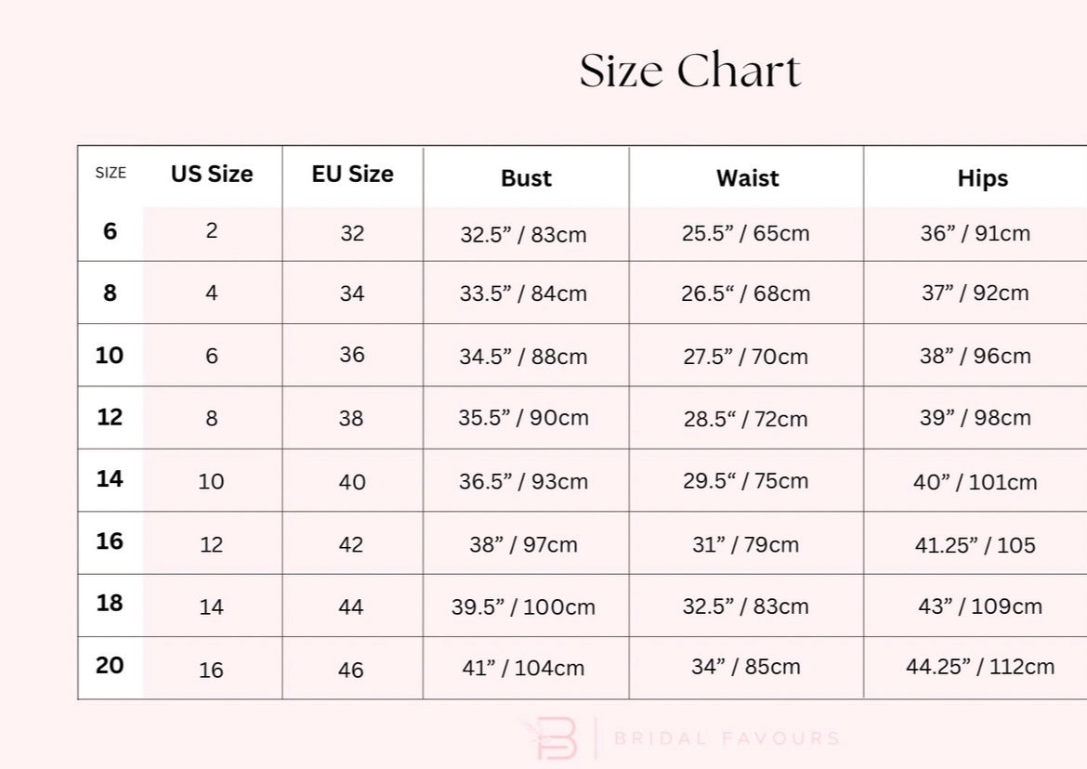Click waist cell 25.5" / 65cm

coord(745,233)
